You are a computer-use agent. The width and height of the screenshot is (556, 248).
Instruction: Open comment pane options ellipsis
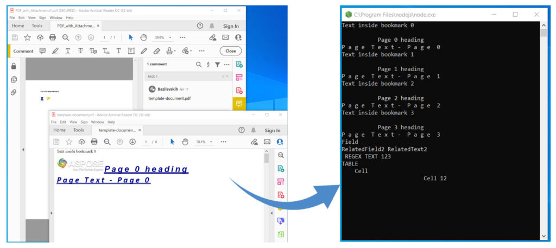(226, 65)
